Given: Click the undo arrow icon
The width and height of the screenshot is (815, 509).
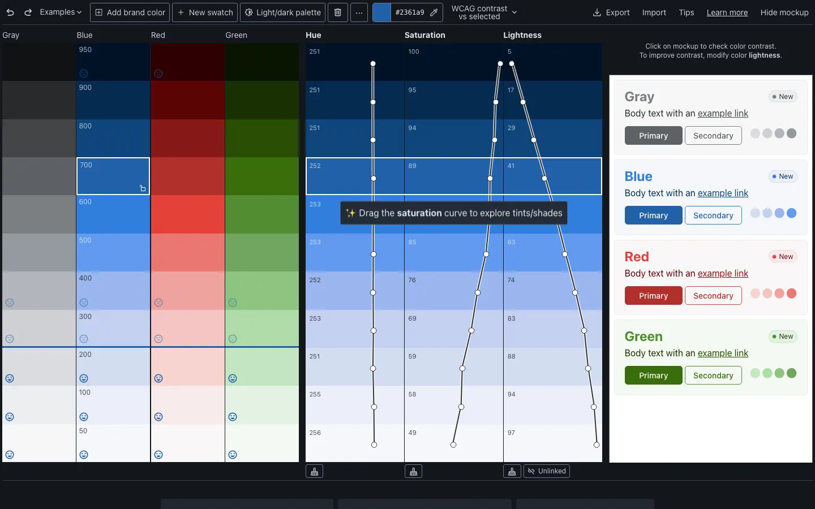Looking at the screenshot, I should 10,12.
